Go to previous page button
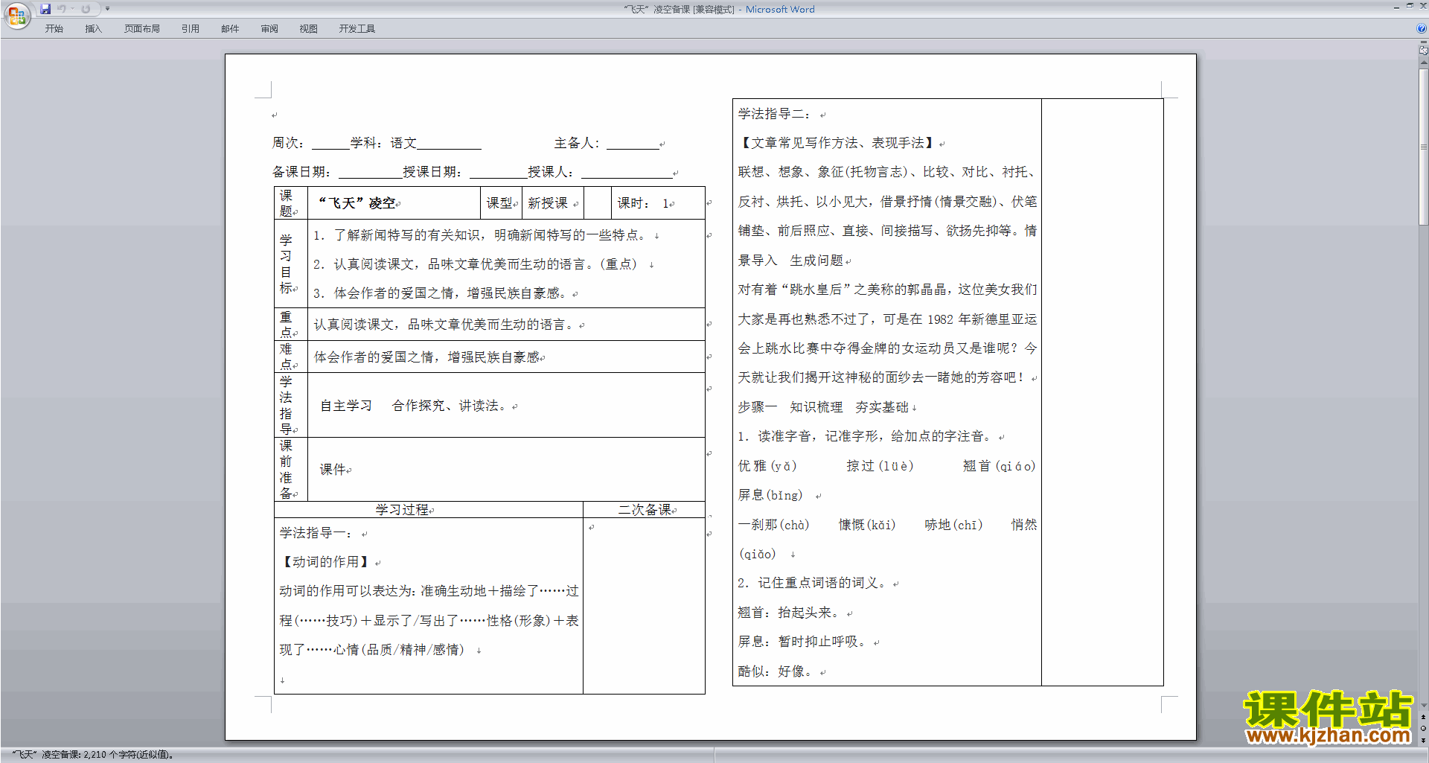 [x=1424, y=717]
